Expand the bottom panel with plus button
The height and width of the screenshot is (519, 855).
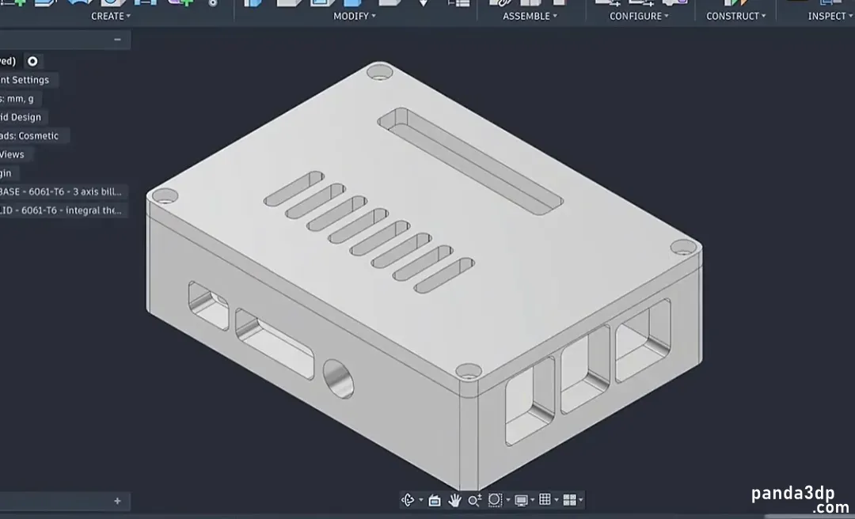click(117, 501)
